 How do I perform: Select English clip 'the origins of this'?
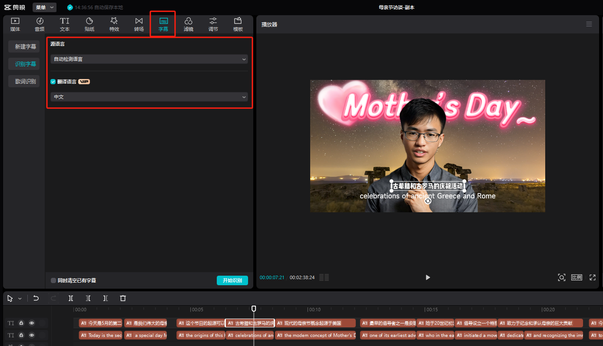coord(201,335)
